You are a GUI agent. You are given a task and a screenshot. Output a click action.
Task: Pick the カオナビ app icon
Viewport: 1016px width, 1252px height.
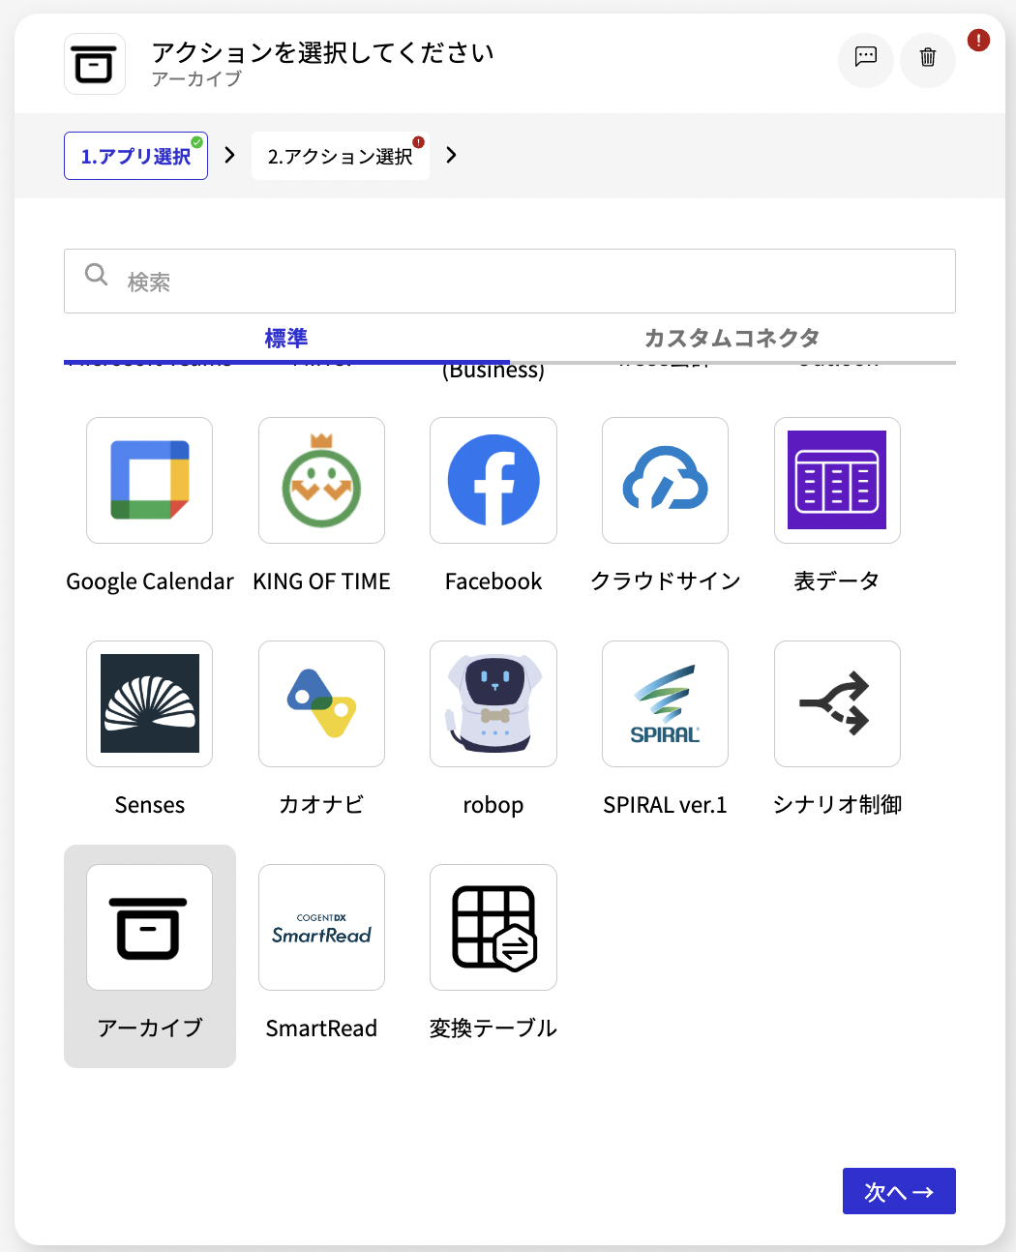[321, 703]
